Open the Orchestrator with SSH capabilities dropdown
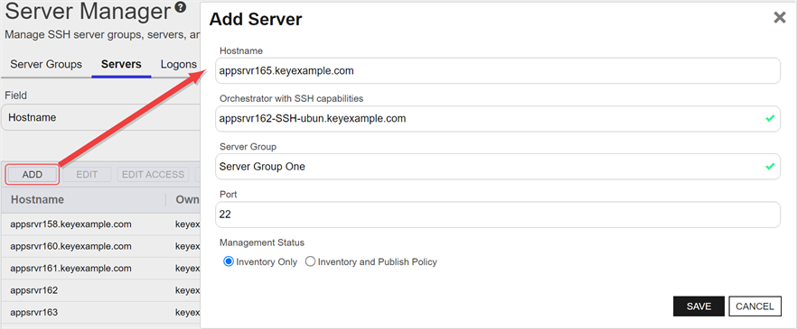The height and width of the screenshot is (329, 797). (x=498, y=119)
